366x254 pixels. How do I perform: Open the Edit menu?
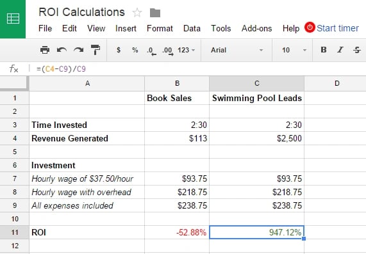[x=69, y=28]
